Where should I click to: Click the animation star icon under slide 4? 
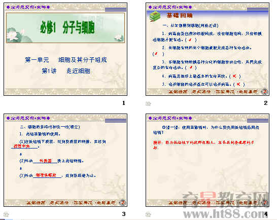coord(148,214)
